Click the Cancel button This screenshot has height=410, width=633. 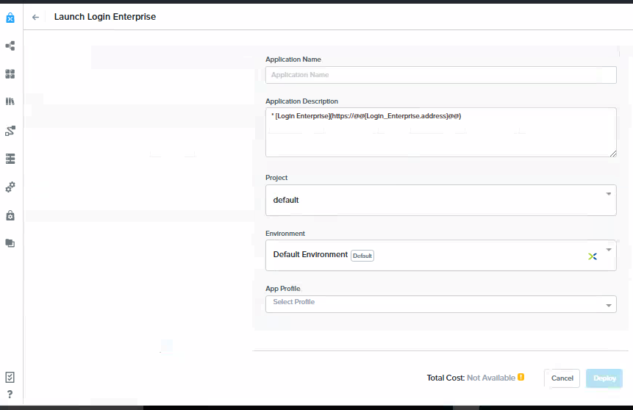562,378
